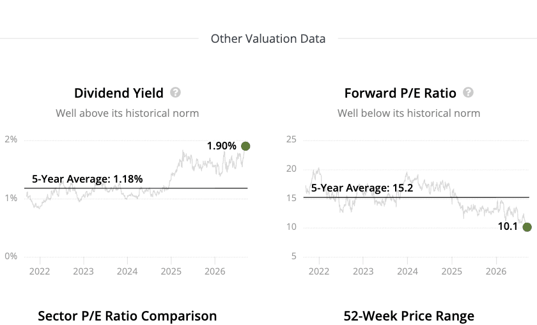Click 'Well below its historical norm' subtitle
Viewport: 537px width, 325px height.
pyautogui.click(x=409, y=113)
